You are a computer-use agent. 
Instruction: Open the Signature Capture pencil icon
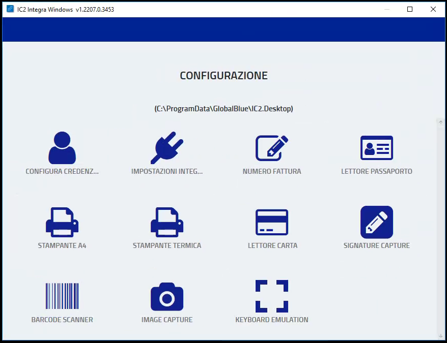(x=377, y=222)
